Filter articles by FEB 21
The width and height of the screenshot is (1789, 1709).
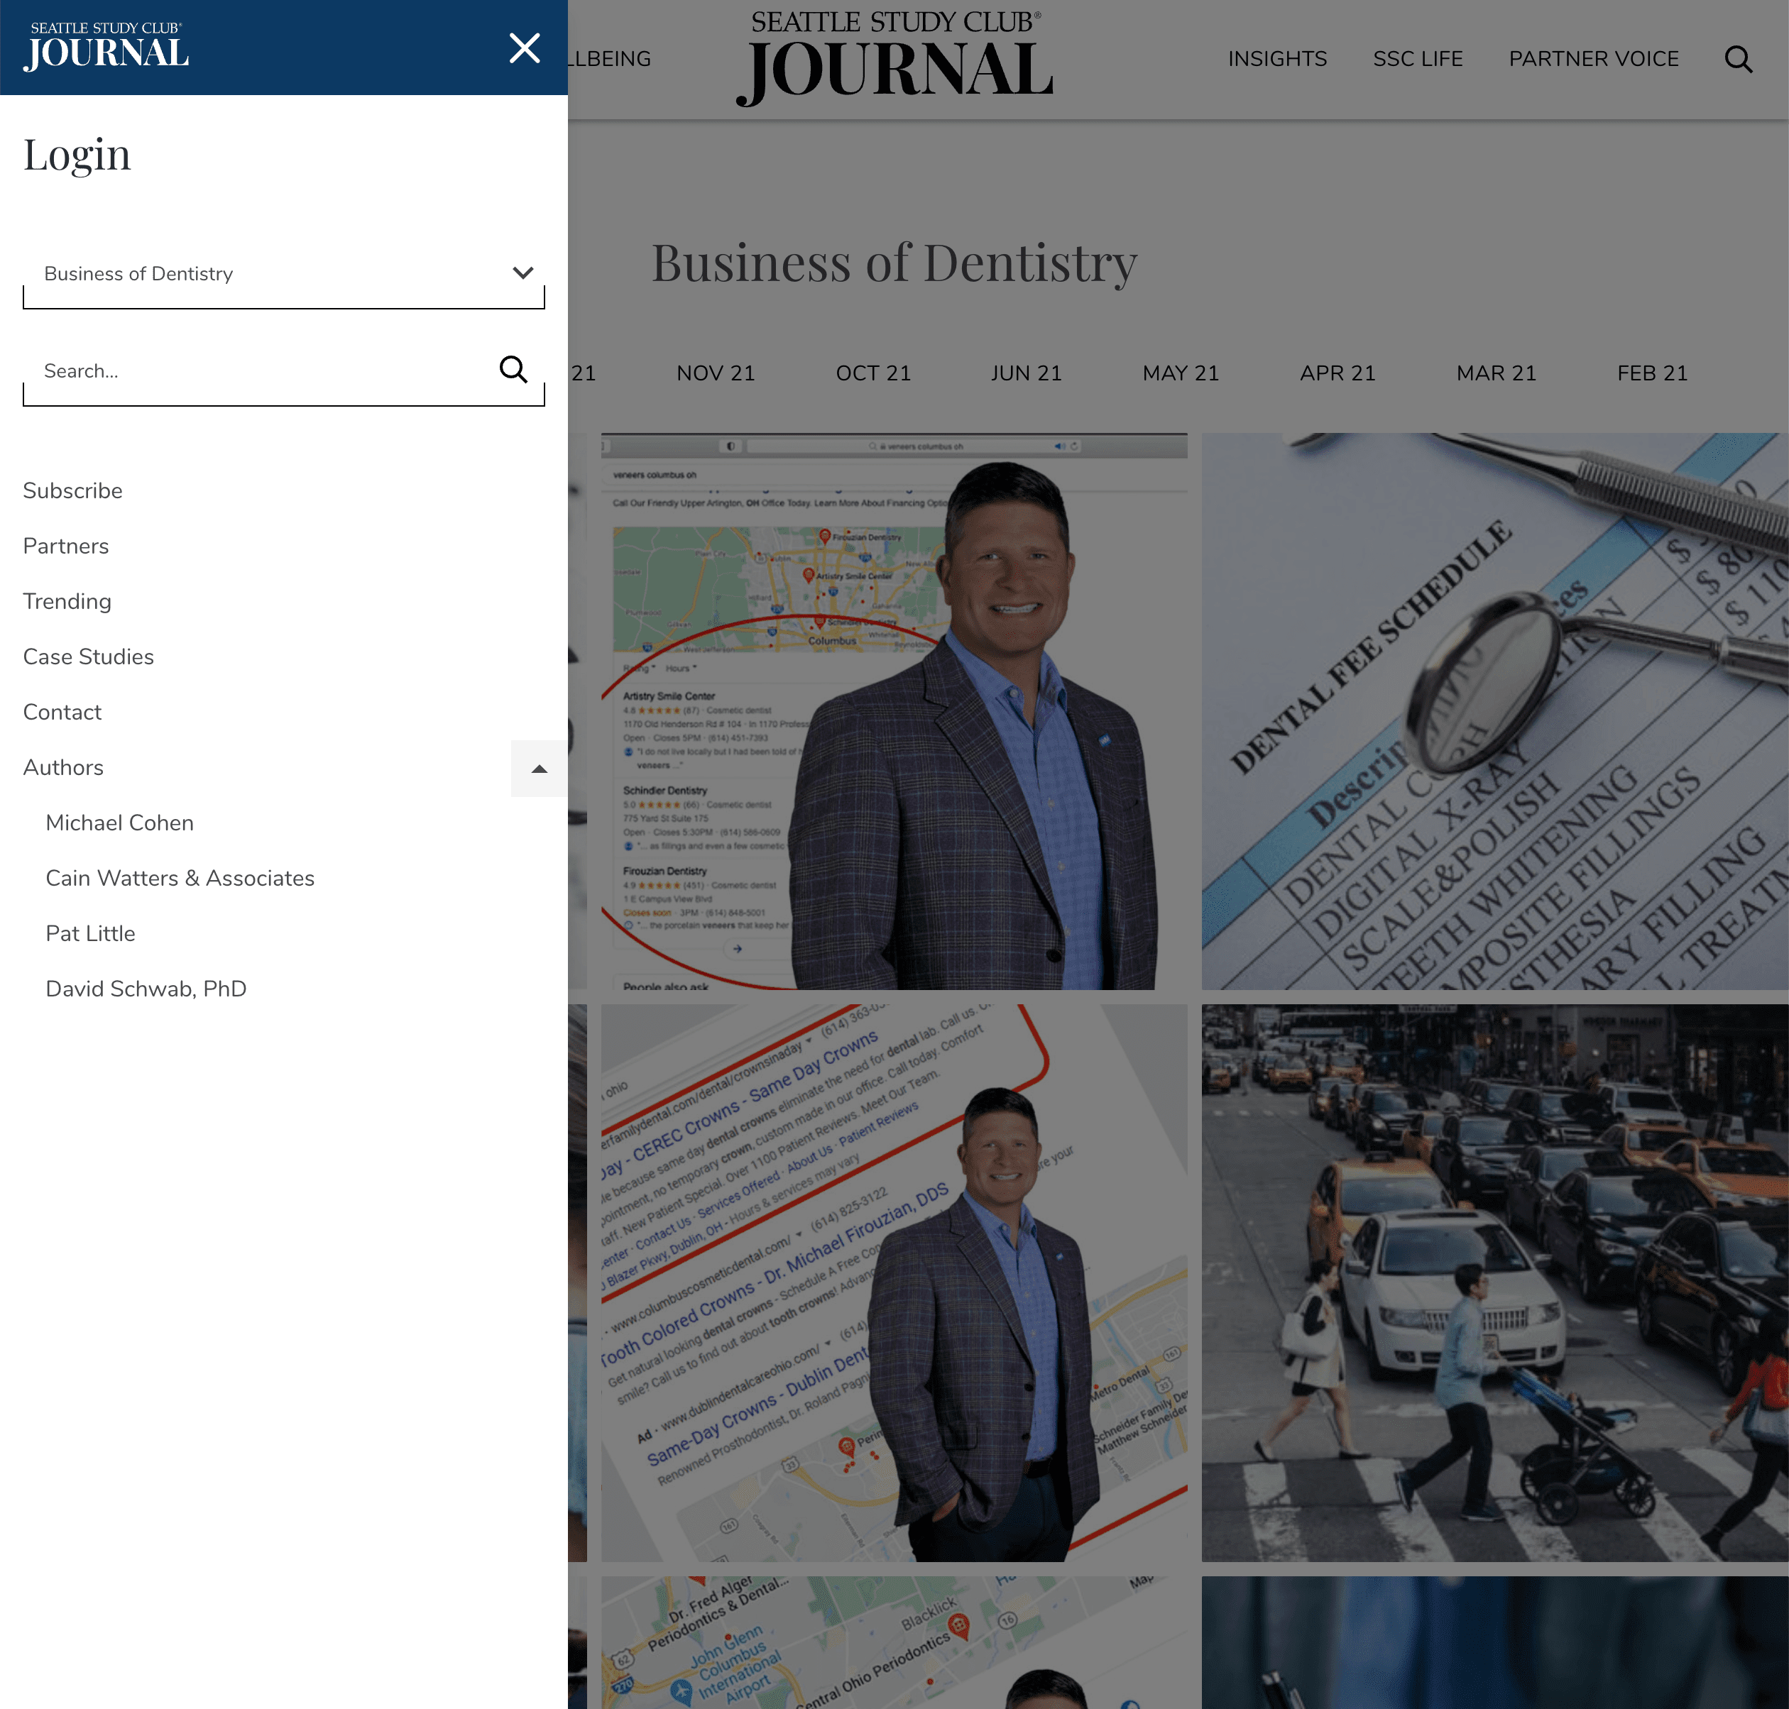pyautogui.click(x=1651, y=373)
